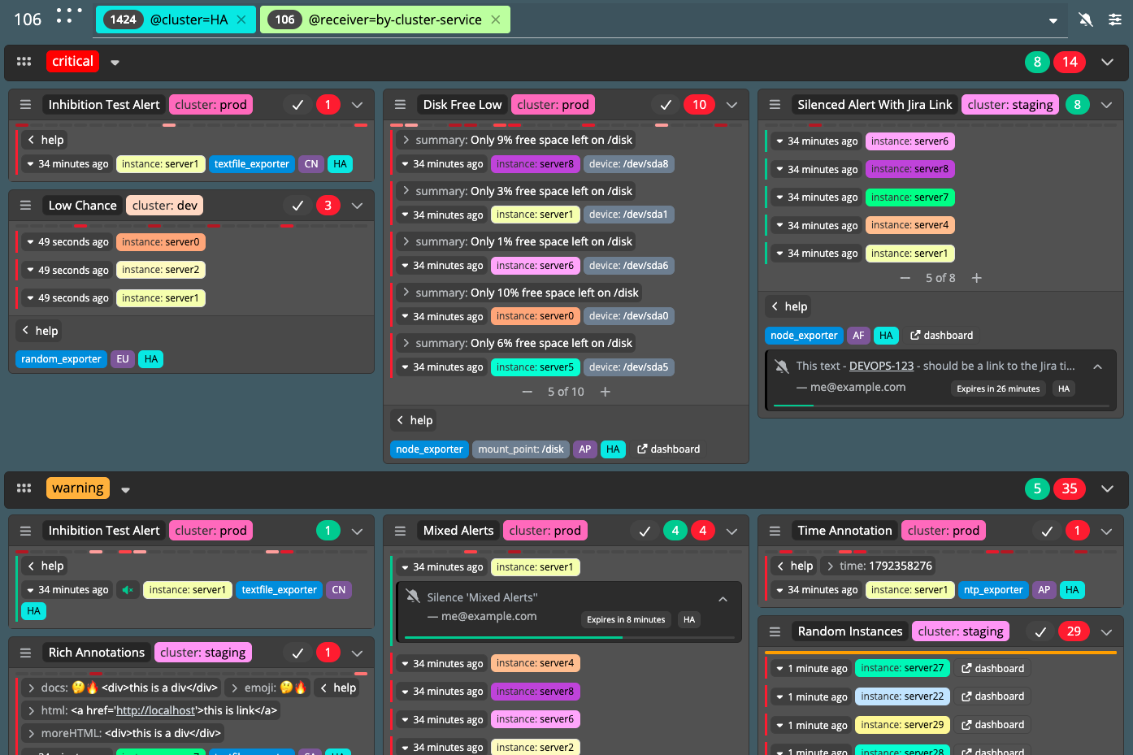Open the DEVOPS-123 Jira link
Image resolution: width=1133 pixels, height=755 pixels.
coord(881,366)
